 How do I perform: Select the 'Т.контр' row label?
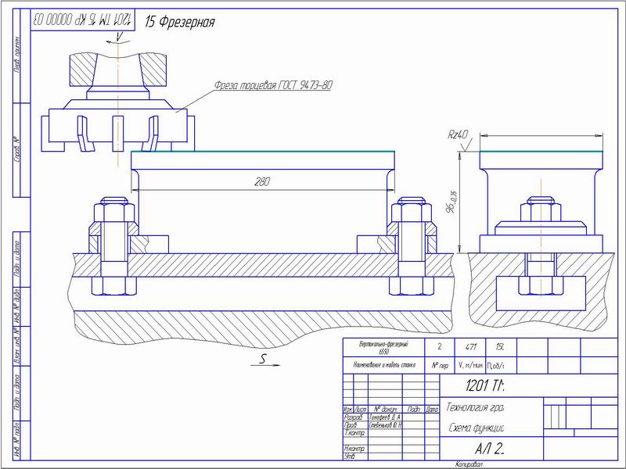(x=354, y=433)
